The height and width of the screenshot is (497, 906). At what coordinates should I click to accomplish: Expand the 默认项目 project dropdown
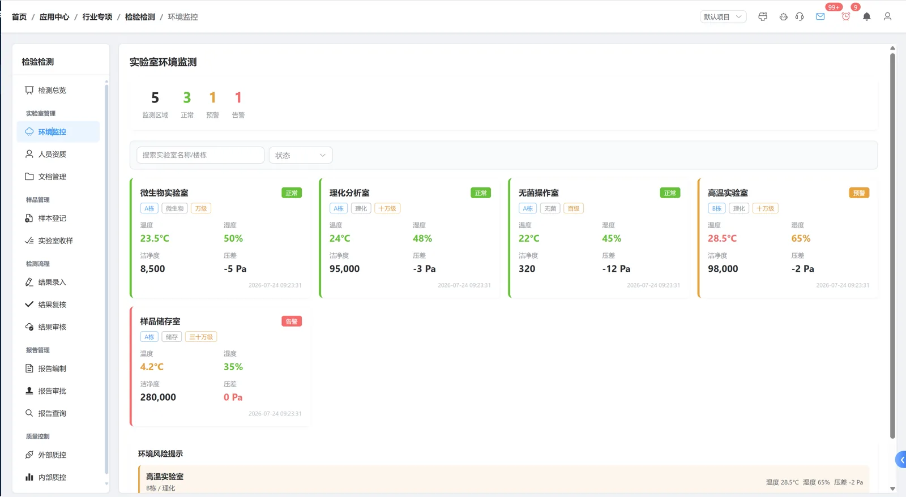pyautogui.click(x=723, y=17)
